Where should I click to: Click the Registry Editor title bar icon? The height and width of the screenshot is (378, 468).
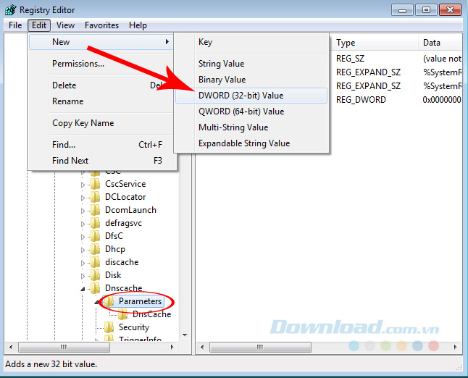tap(11, 9)
